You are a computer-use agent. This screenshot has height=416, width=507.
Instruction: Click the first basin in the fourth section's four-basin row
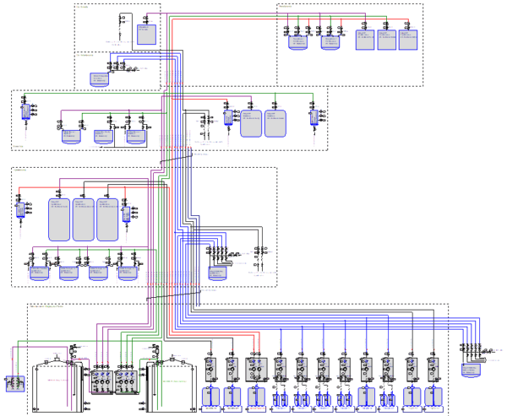click(39, 273)
